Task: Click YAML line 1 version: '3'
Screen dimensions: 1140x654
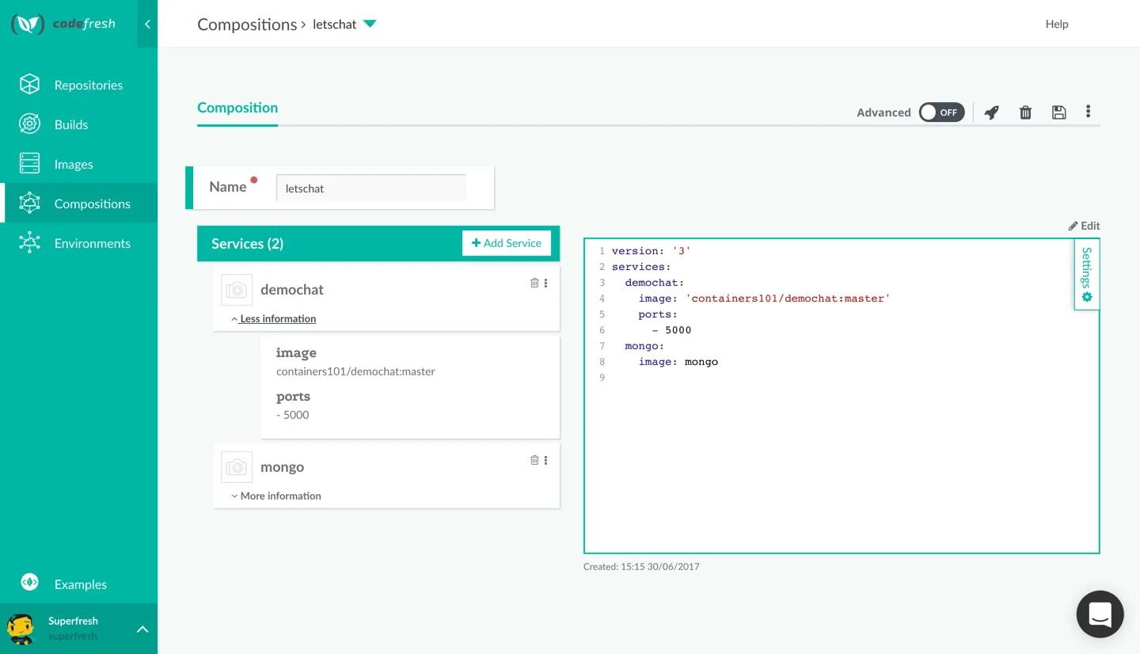Action: (652, 251)
